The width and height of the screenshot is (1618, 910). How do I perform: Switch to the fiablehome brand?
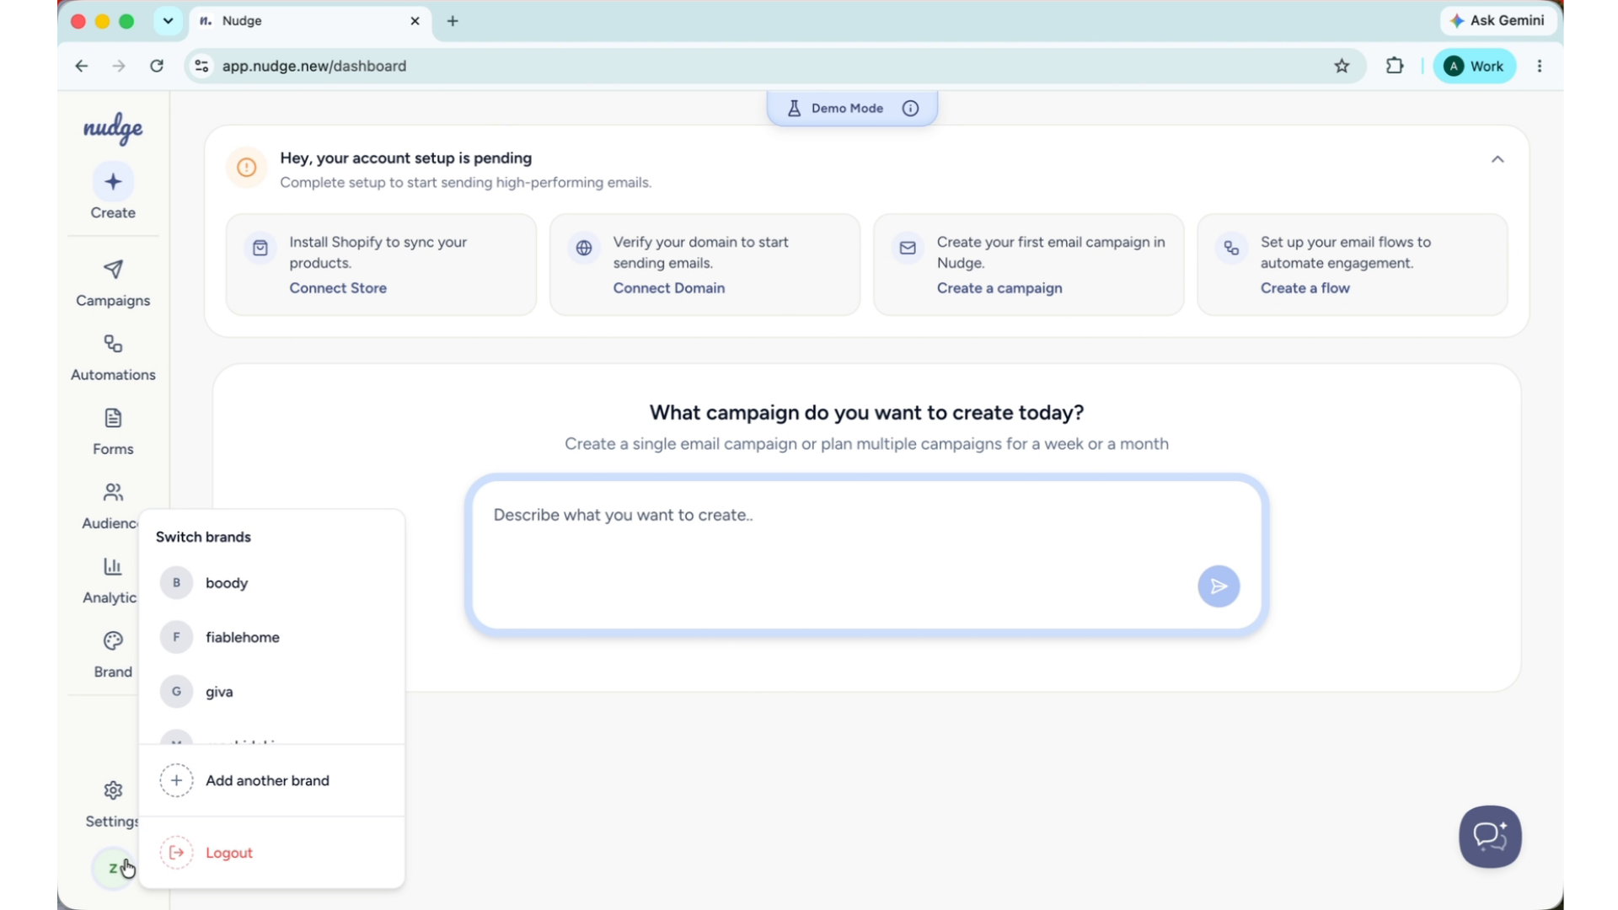point(271,637)
